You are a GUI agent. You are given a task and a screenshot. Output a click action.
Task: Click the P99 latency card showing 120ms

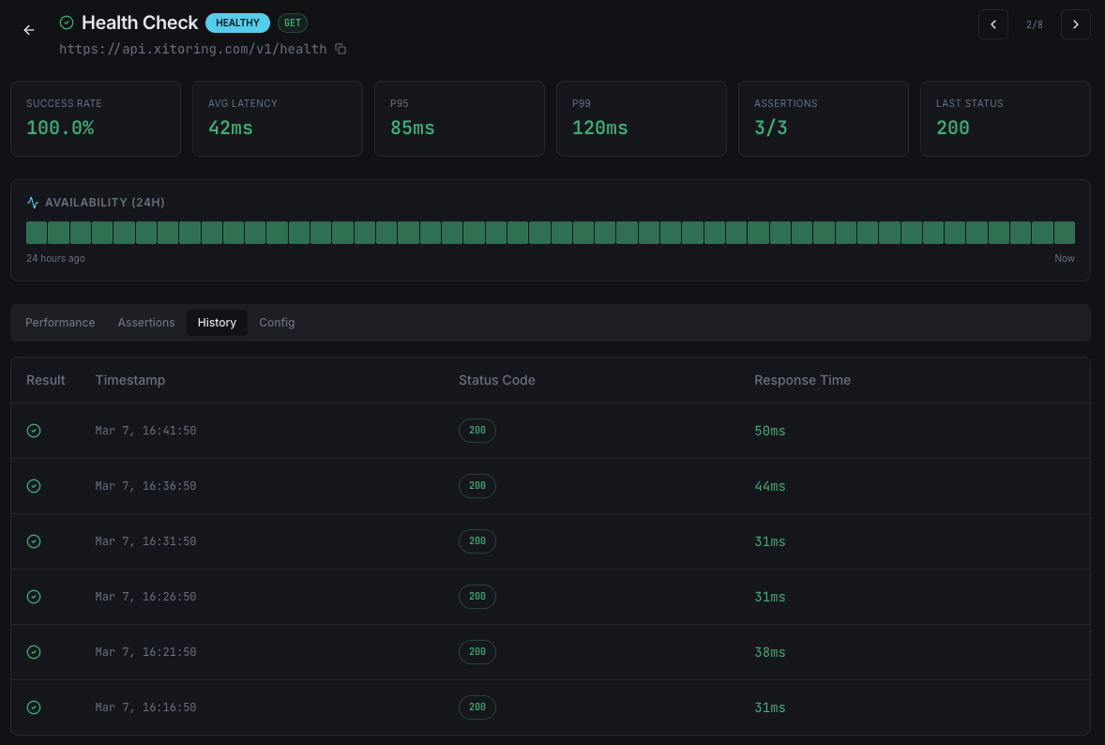pyautogui.click(x=641, y=118)
